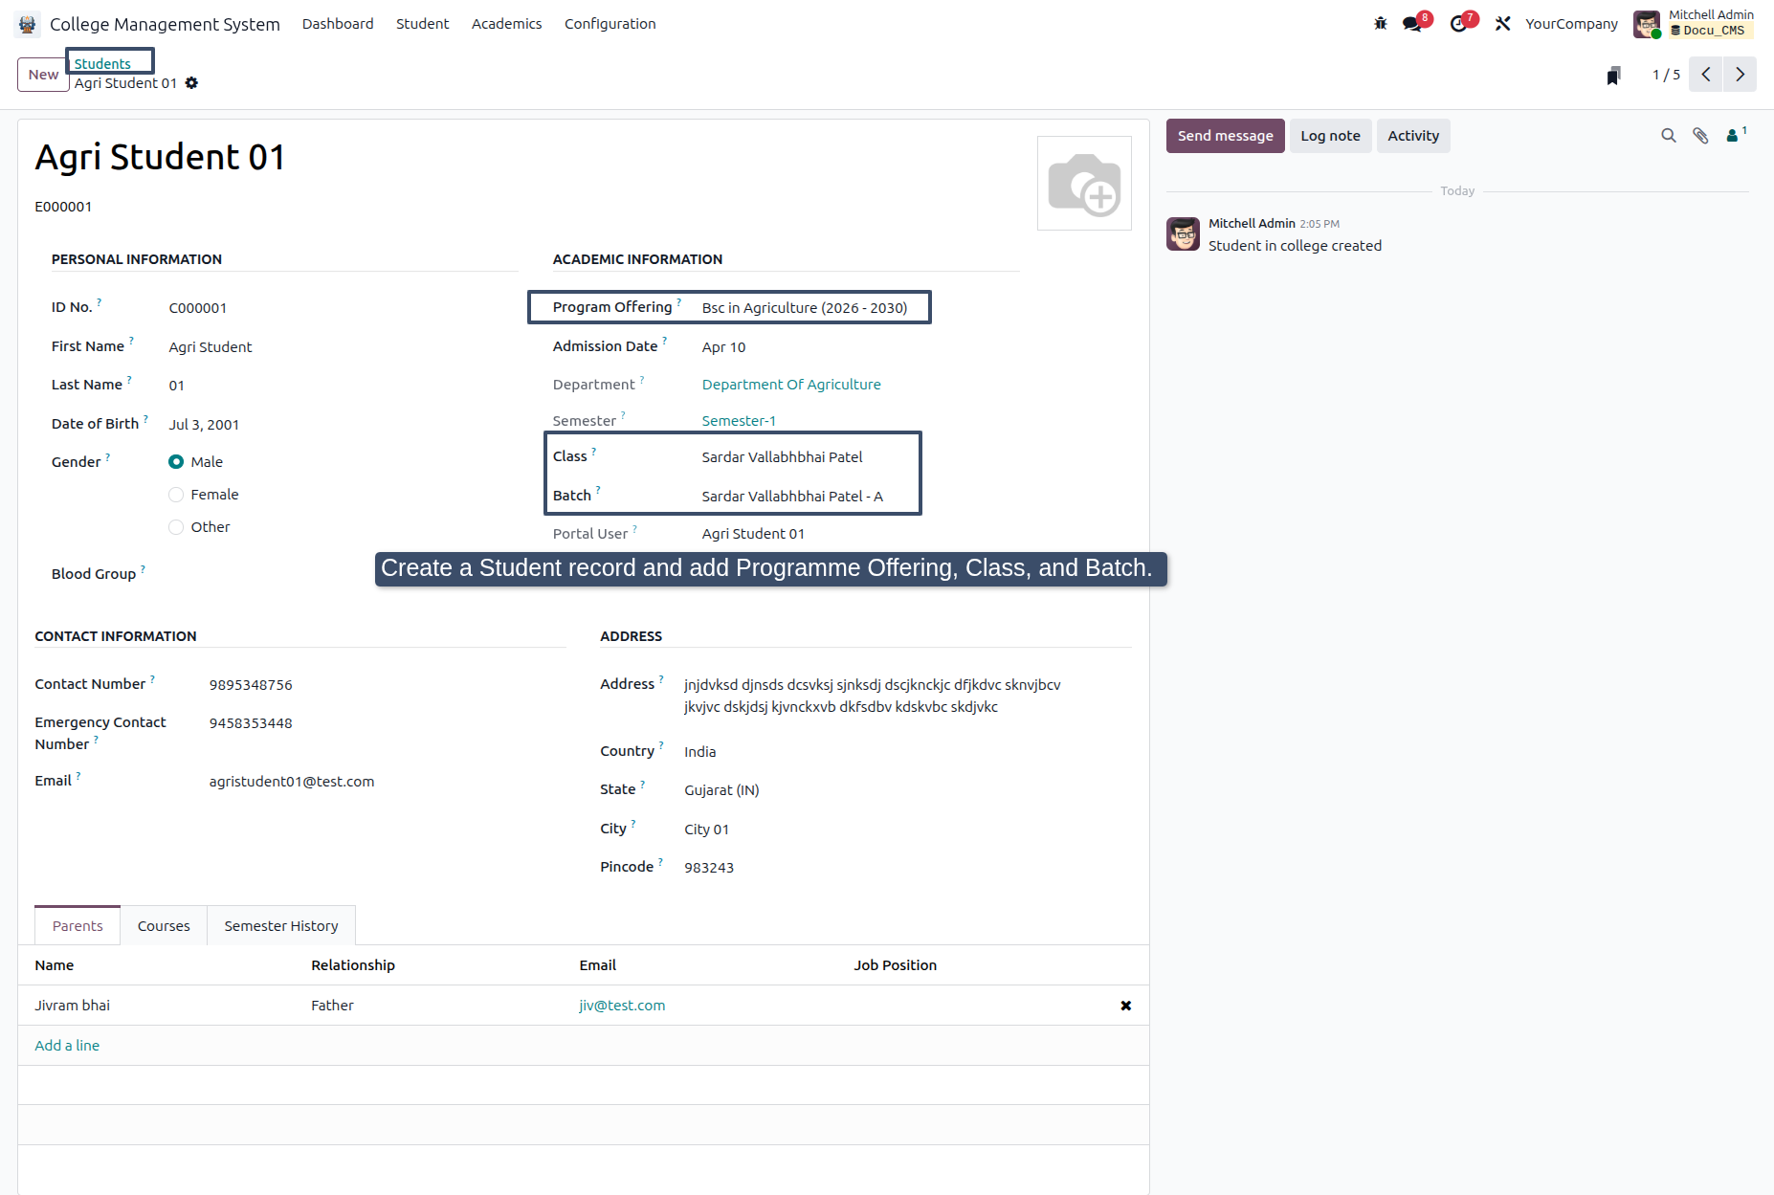Image resolution: width=1774 pixels, height=1195 pixels.
Task: Delete the Jivram bhai parent row
Action: click(x=1125, y=1006)
